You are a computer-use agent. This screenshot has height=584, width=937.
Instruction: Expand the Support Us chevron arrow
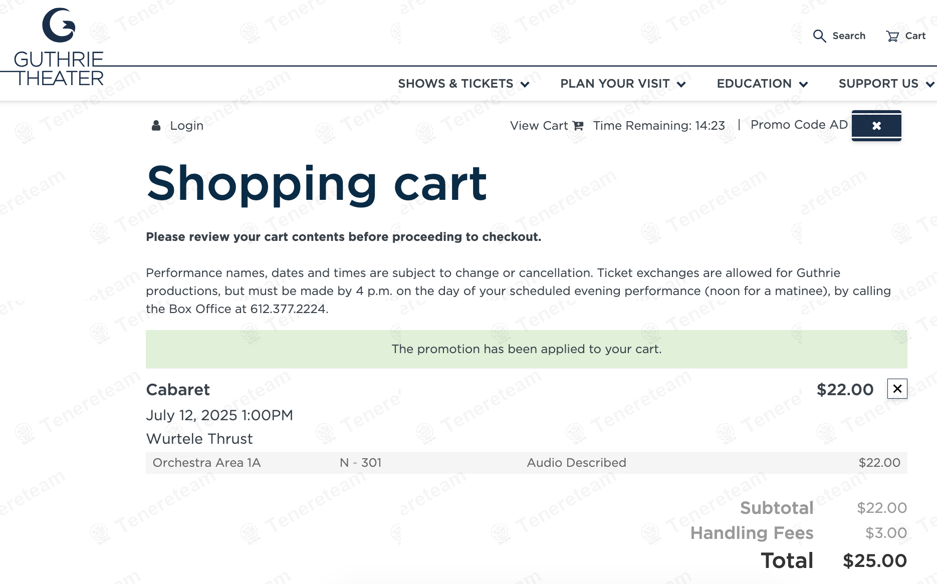[x=930, y=84]
